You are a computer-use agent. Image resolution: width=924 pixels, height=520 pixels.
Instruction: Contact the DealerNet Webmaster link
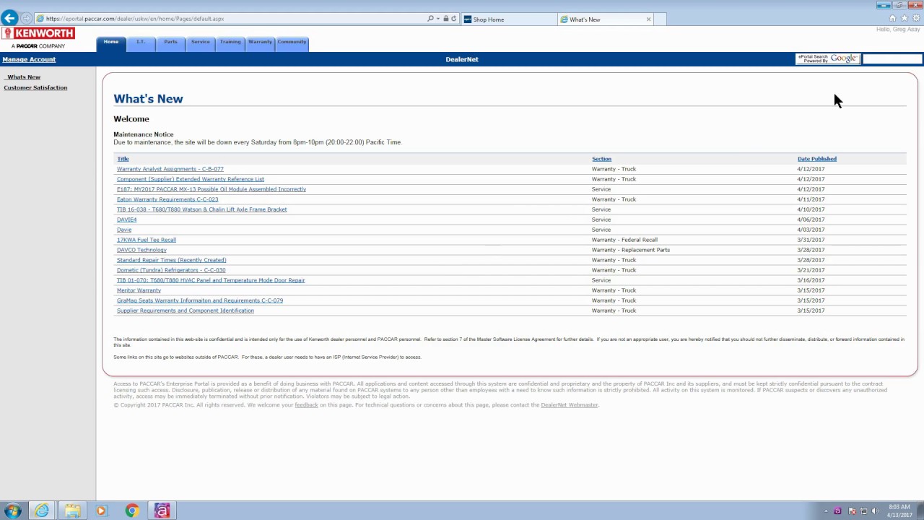click(570, 405)
